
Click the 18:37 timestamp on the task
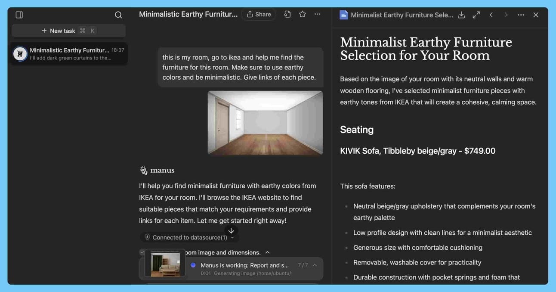(118, 50)
